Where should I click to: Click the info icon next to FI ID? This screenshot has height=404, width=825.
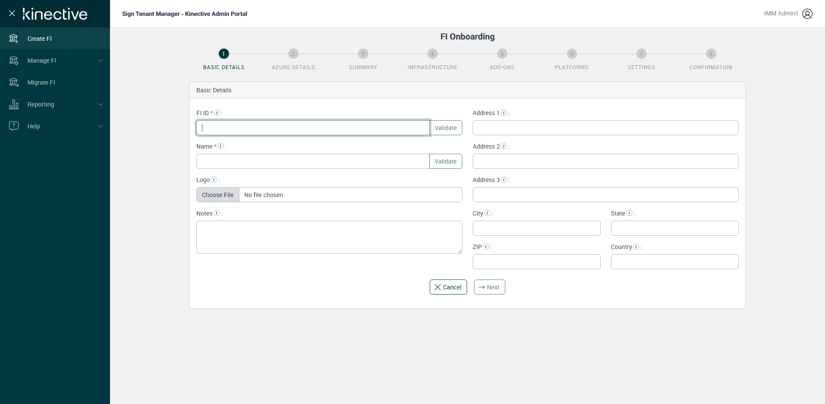pyautogui.click(x=217, y=112)
